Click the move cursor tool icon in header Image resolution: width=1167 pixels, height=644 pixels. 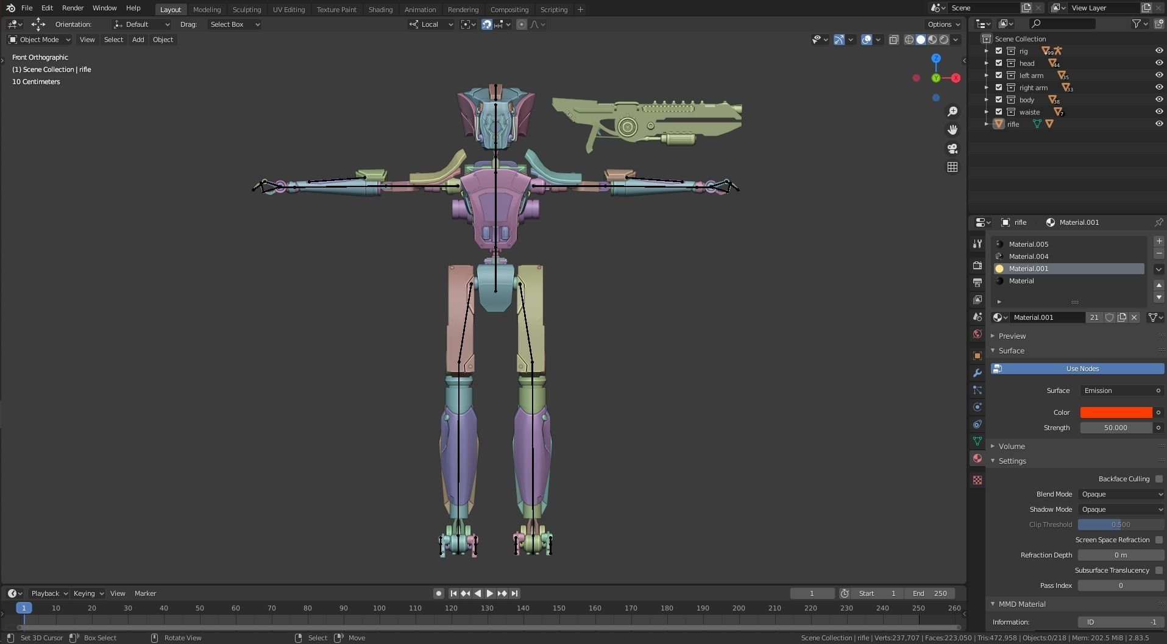tap(38, 24)
